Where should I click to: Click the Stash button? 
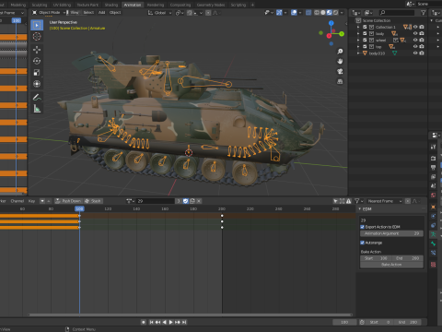(93, 201)
